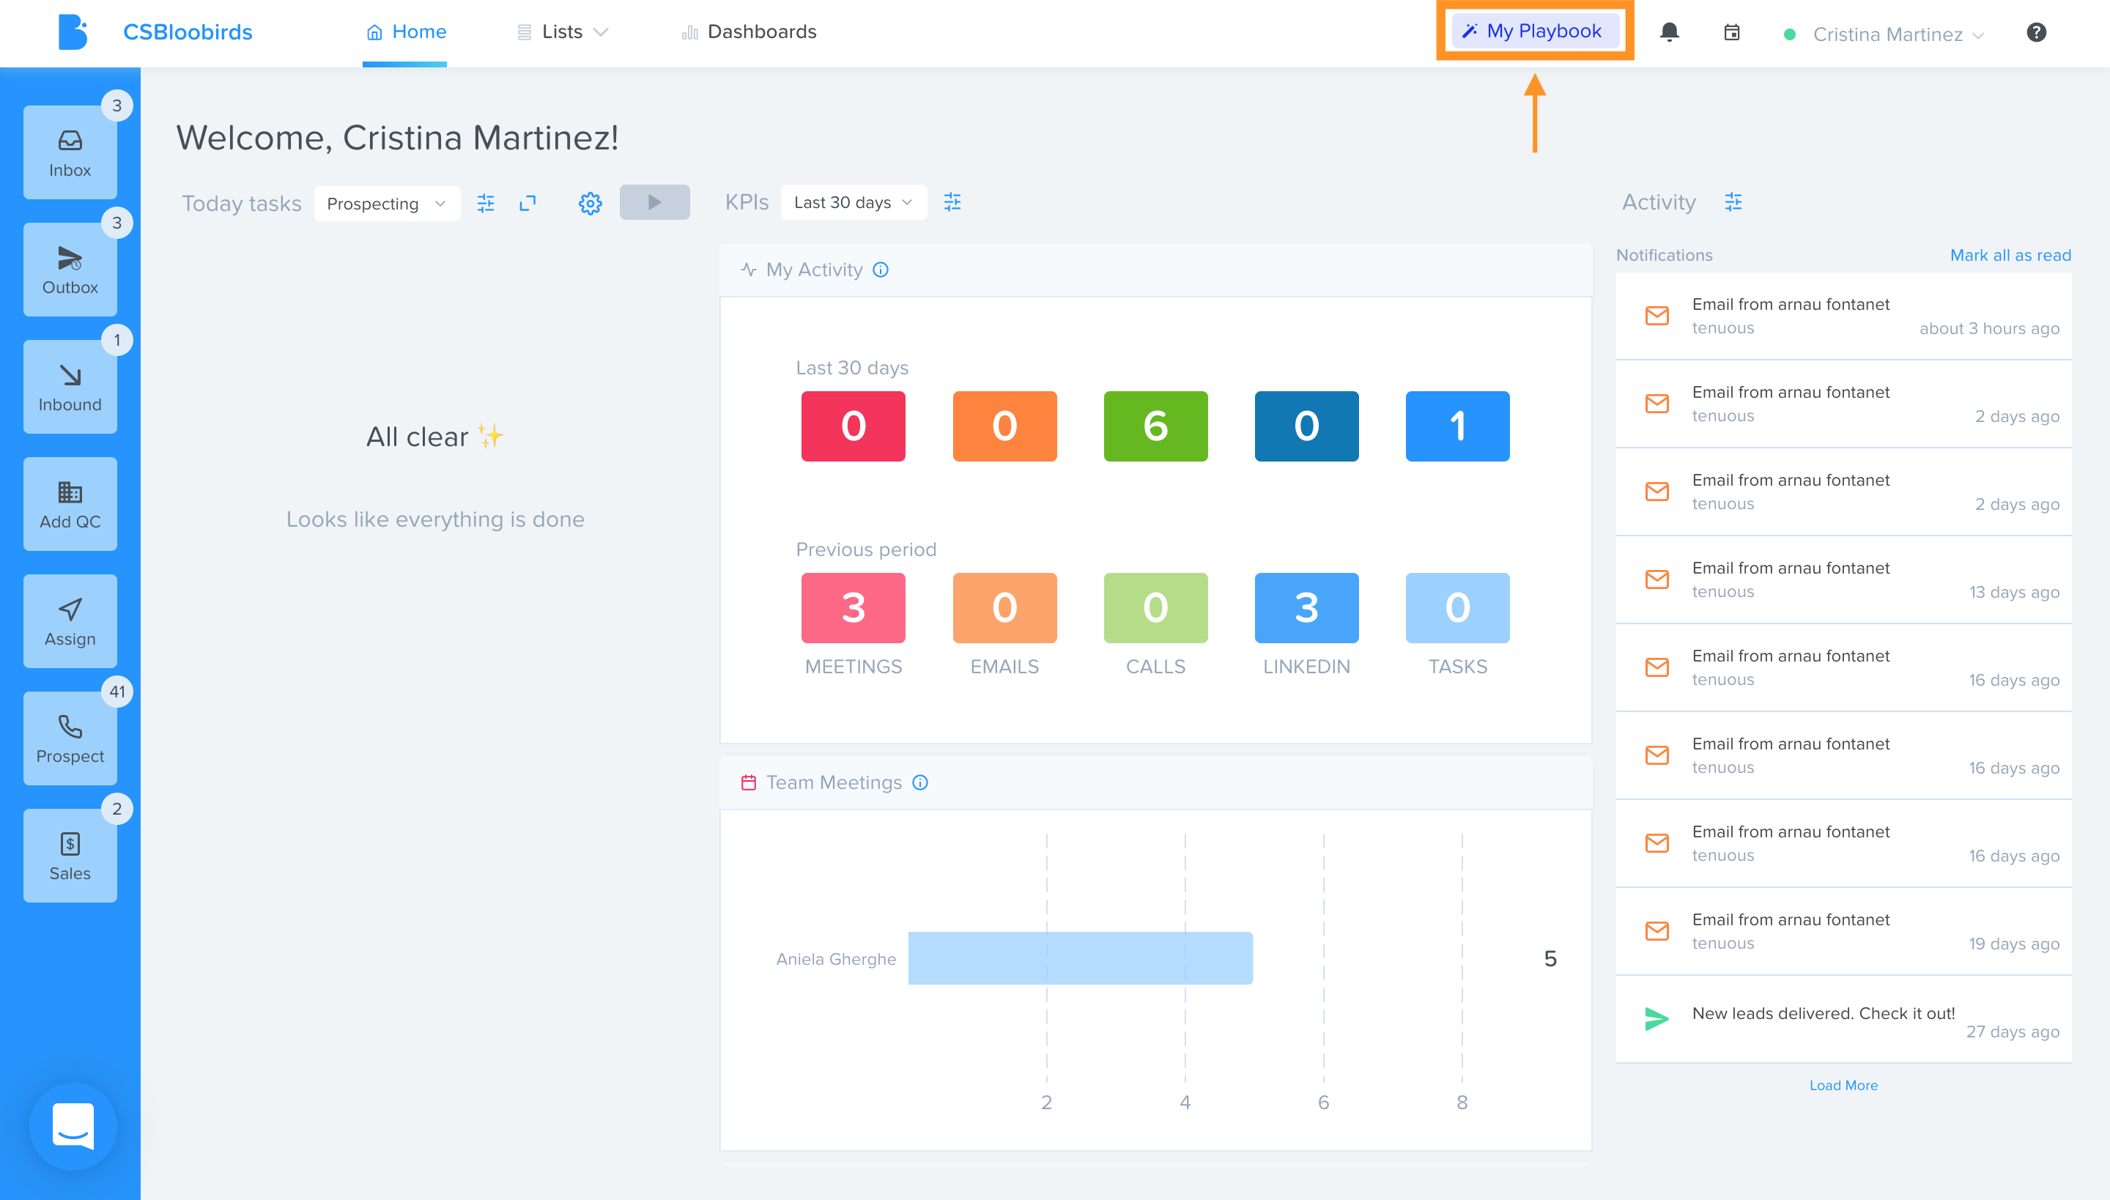Click the Prospect badge showing 41

(x=117, y=692)
